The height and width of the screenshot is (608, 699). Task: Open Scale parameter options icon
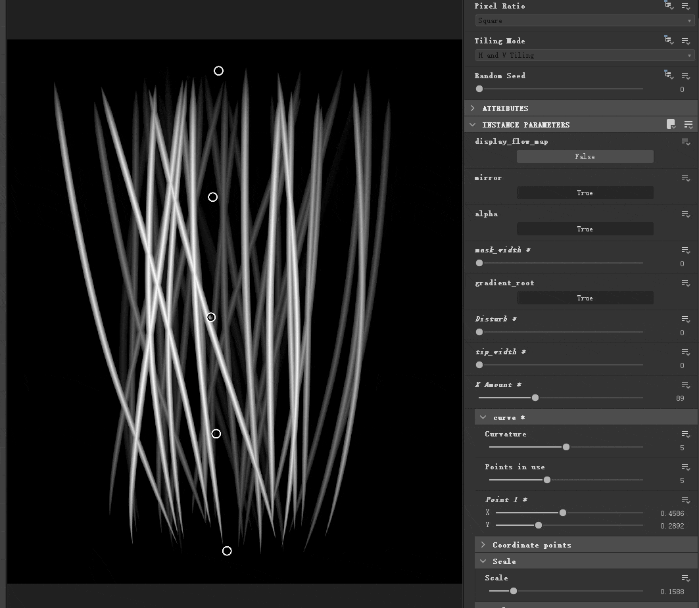pyautogui.click(x=686, y=578)
